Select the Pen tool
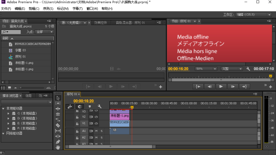276x155 pixels. point(58,142)
